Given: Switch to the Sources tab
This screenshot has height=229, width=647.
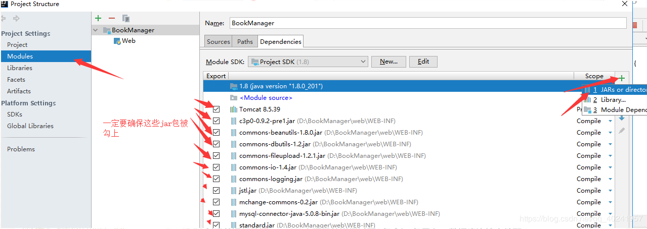Looking at the screenshot, I should click(x=219, y=41).
